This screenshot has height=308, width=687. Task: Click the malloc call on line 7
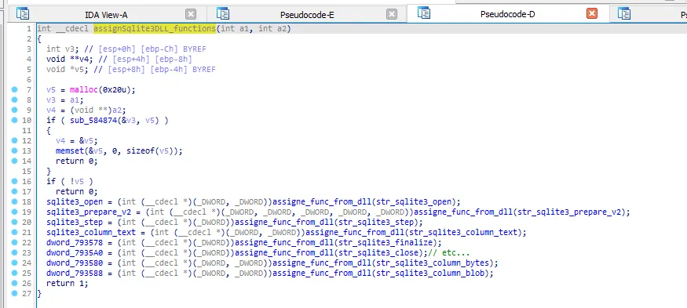click(84, 89)
